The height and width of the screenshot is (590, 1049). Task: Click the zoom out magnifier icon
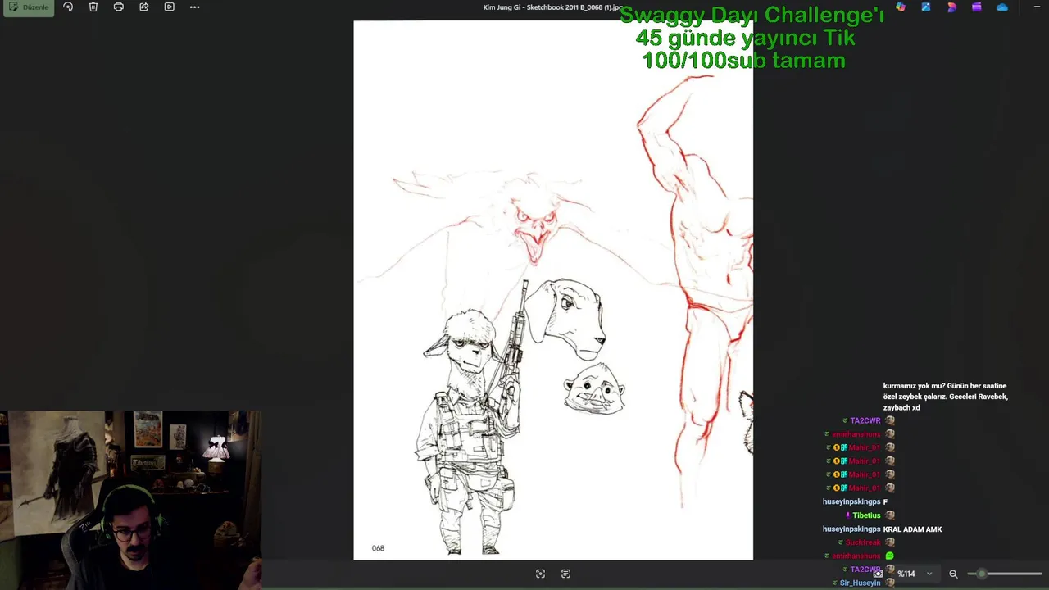[x=953, y=574]
